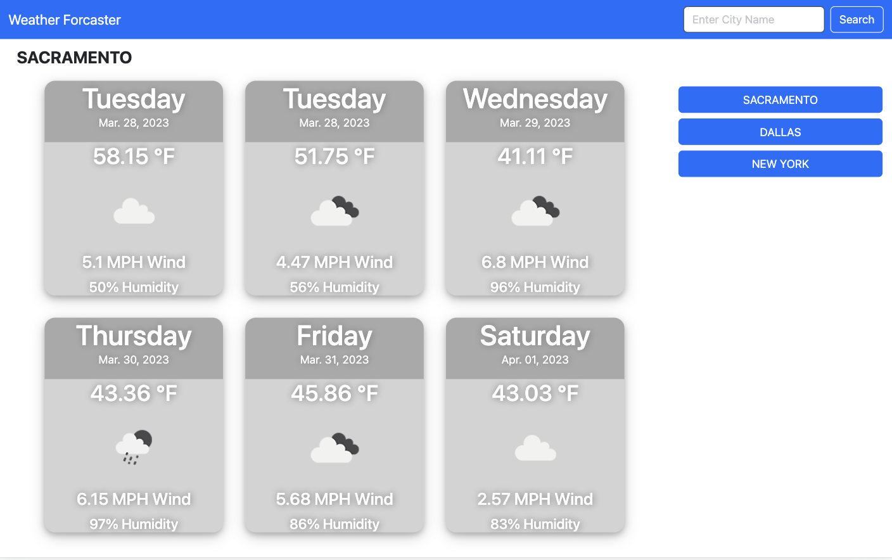Click the SACRAMENTO city heading
Viewport: 892px width, 560px height.
74,58
